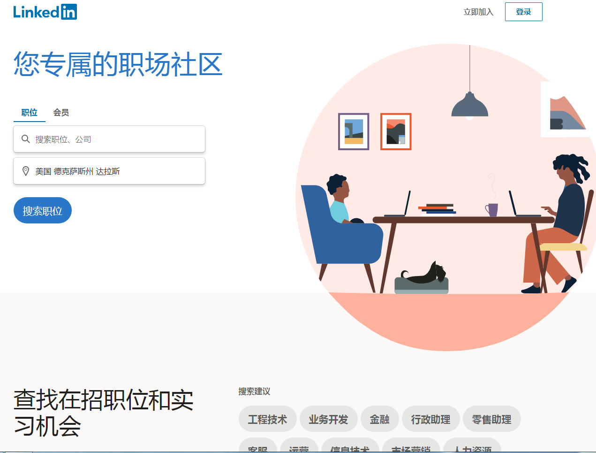Select the 职位 tab
The image size is (596, 453).
(29, 113)
